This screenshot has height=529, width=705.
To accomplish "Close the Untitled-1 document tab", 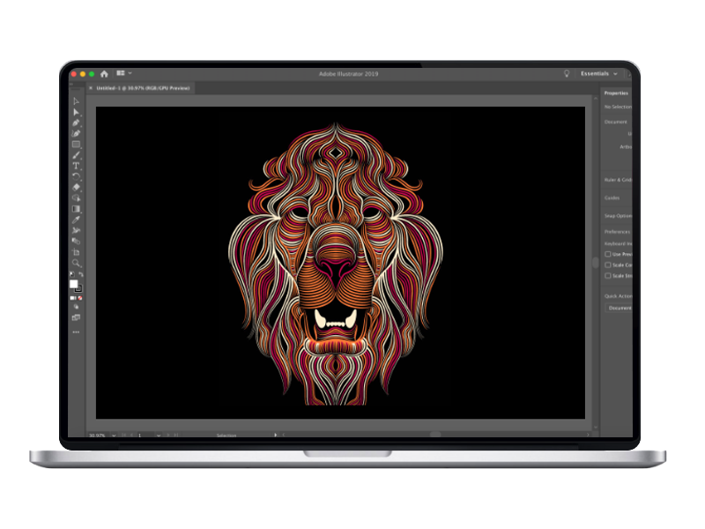I will pyautogui.click(x=91, y=88).
